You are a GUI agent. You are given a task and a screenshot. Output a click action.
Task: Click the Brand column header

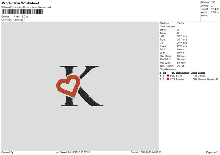[201, 73]
